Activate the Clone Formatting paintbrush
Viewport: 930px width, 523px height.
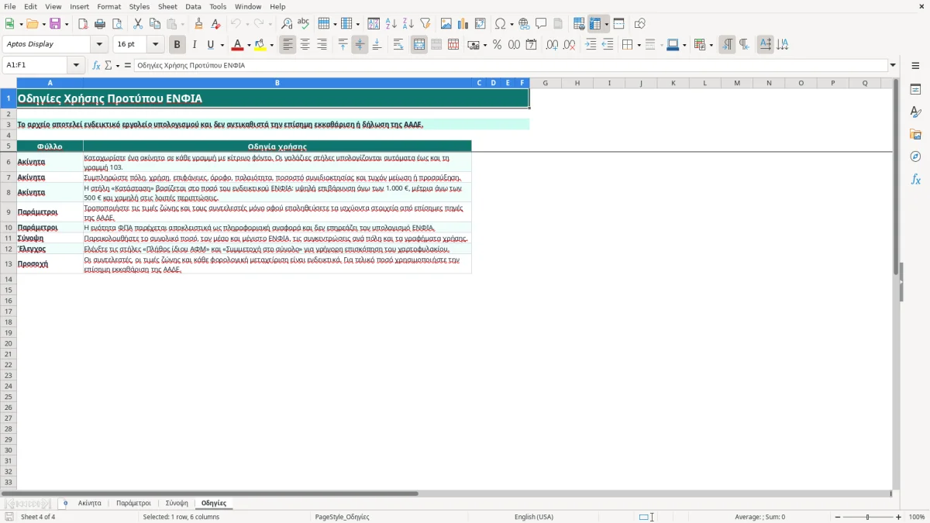pos(199,24)
